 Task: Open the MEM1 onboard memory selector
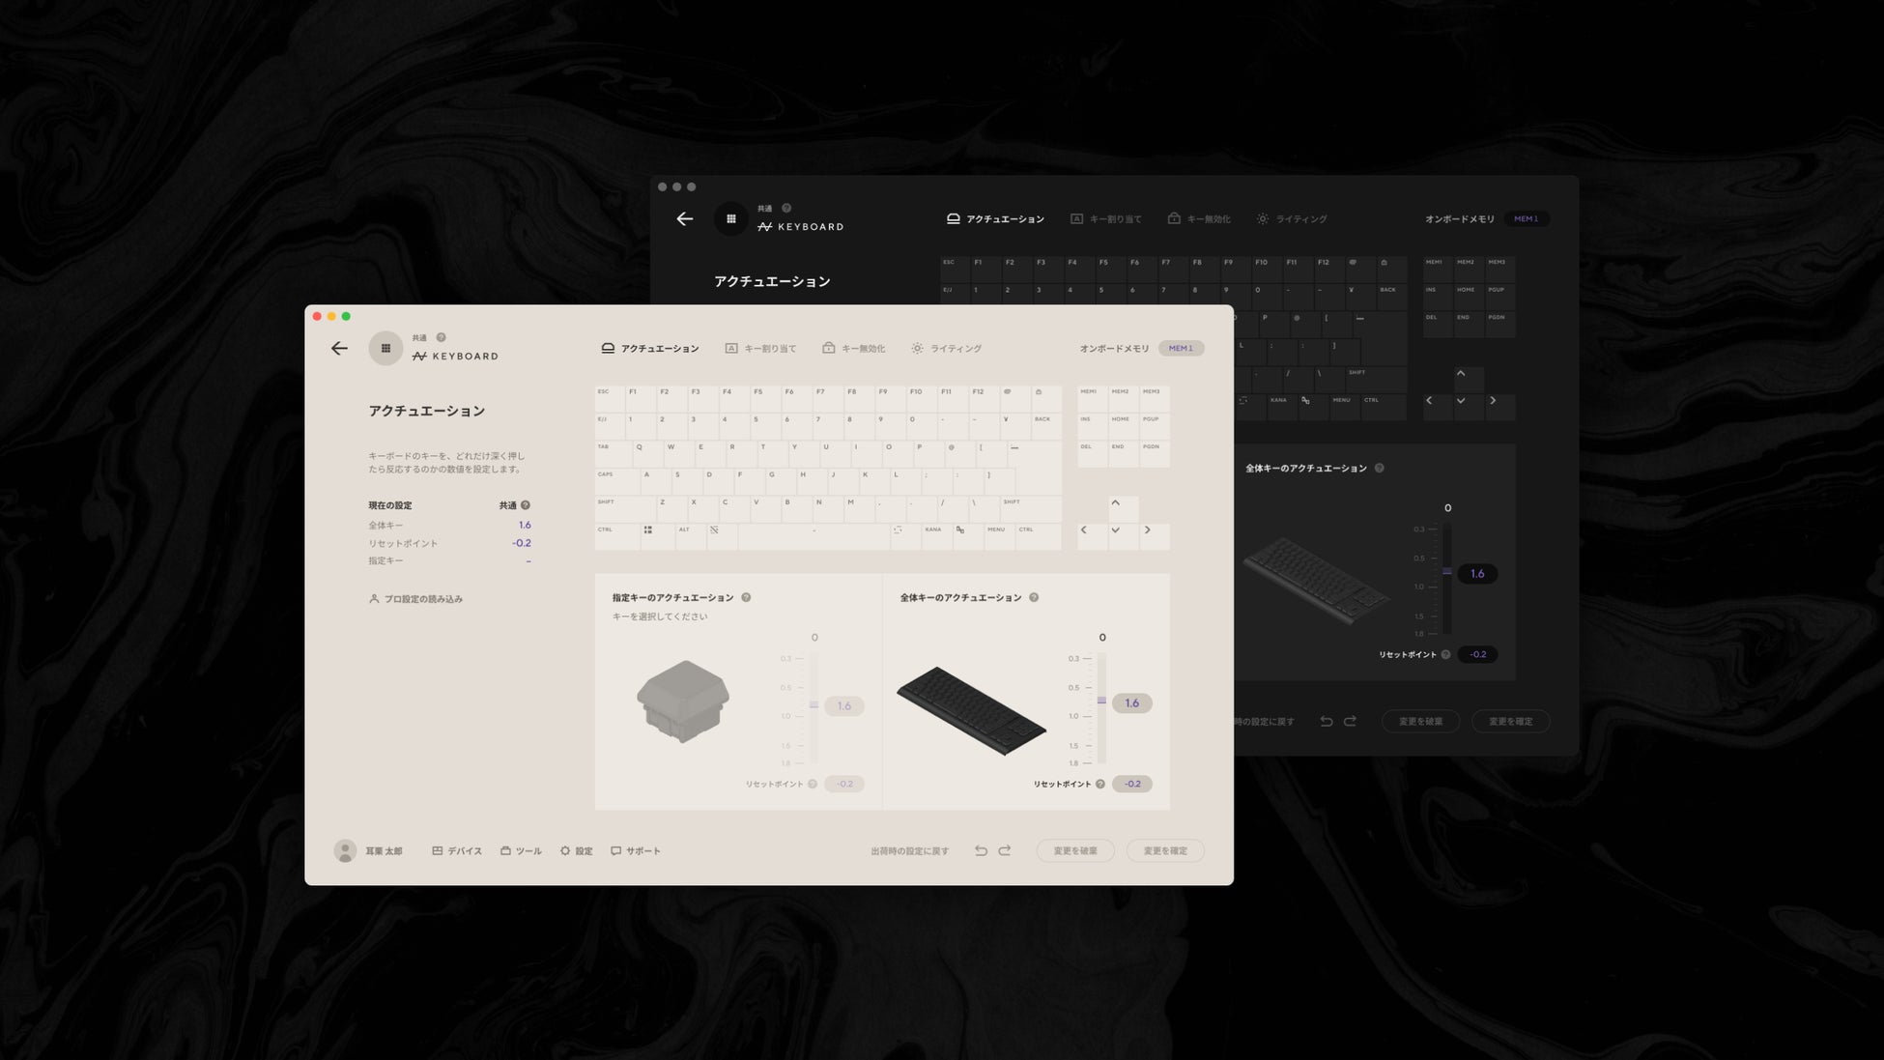1181,349
